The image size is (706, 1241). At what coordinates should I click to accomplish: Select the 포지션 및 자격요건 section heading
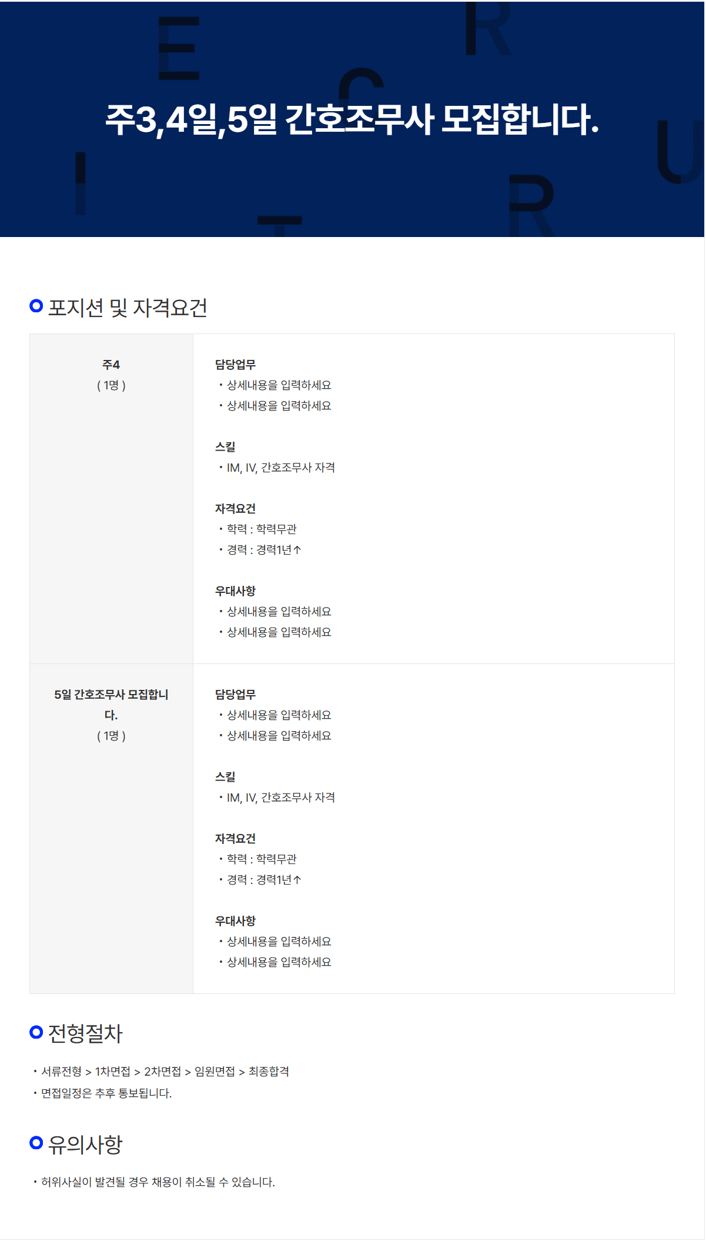(x=128, y=308)
